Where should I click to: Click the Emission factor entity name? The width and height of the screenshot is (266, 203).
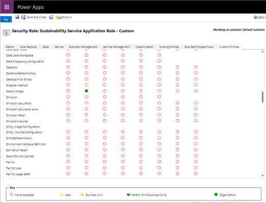pyautogui.click(x=16, y=115)
